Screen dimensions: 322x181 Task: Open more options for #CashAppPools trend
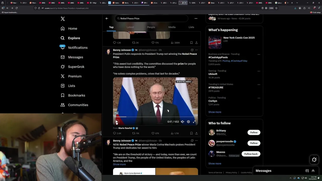pos(259,55)
